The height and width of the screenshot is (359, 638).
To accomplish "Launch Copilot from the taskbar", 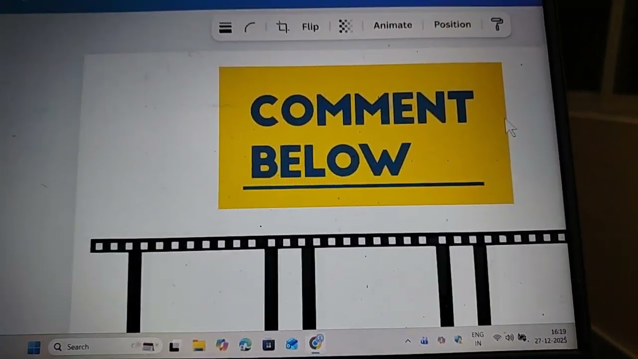I will 222,345.
